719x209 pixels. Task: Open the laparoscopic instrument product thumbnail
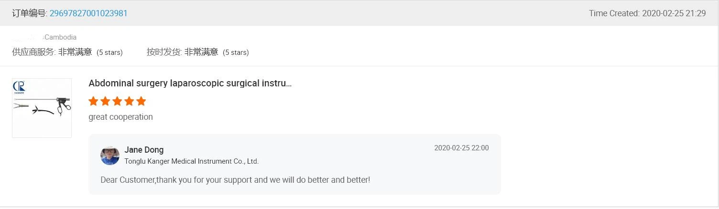[42, 108]
